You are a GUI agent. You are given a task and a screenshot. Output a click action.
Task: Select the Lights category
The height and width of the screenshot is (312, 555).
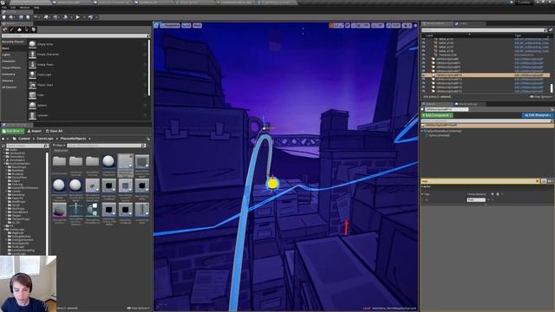click(6, 55)
